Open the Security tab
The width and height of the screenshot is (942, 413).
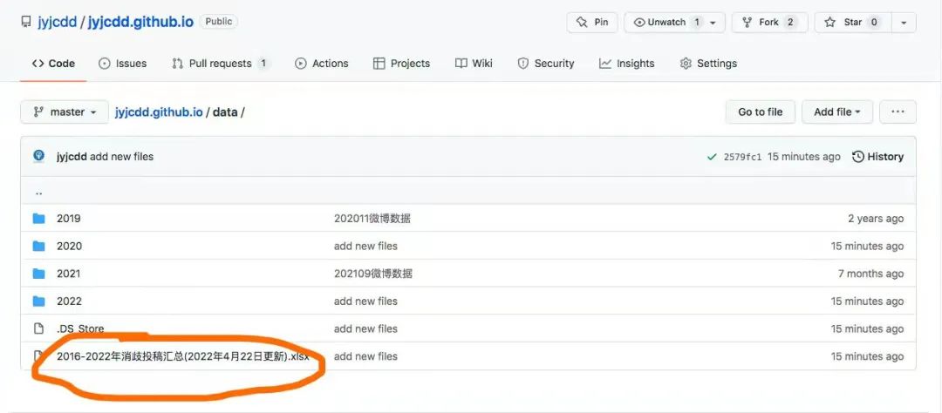click(x=546, y=63)
